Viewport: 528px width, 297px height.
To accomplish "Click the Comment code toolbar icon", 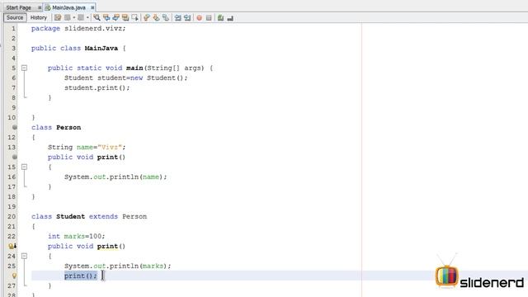I will tap(220, 17).
